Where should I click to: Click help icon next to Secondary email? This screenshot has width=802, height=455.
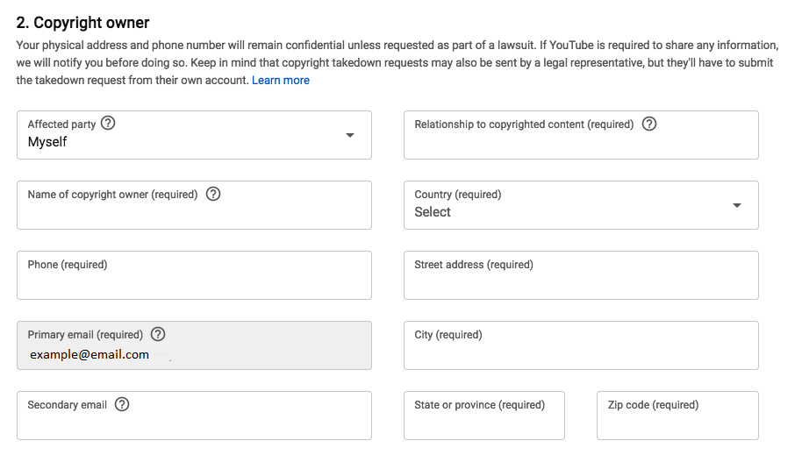pyautogui.click(x=122, y=404)
